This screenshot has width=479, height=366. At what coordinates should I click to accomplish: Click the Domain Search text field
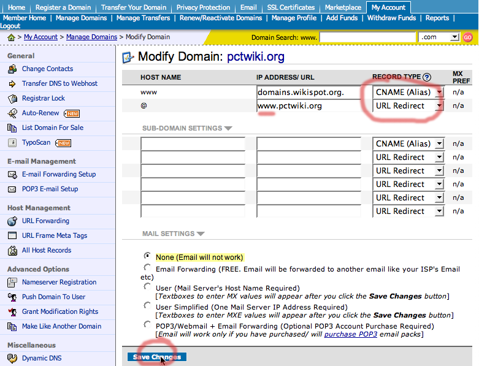point(367,37)
